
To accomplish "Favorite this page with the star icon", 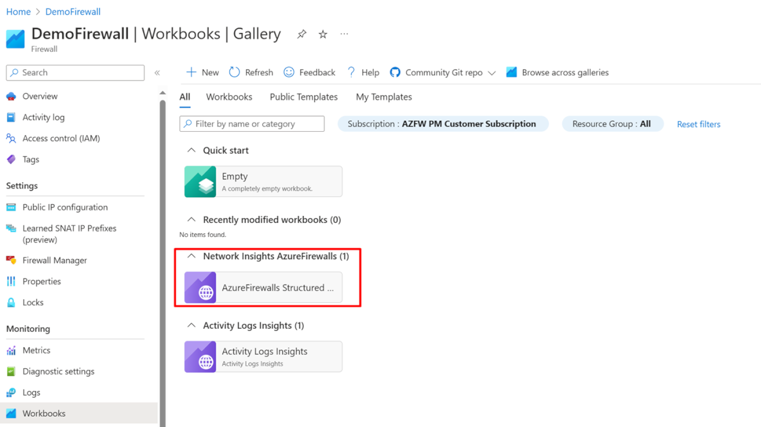I will (323, 35).
